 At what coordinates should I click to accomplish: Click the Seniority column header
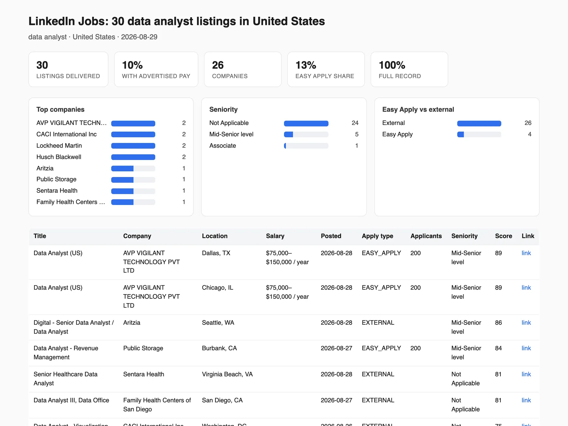pyautogui.click(x=464, y=236)
